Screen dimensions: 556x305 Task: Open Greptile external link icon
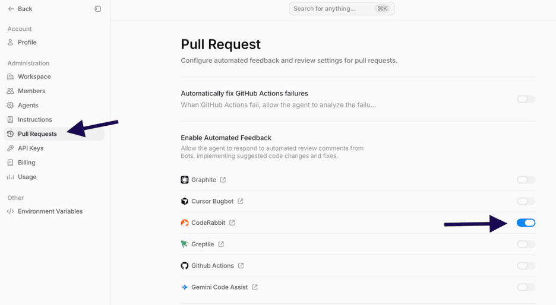coord(221,244)
